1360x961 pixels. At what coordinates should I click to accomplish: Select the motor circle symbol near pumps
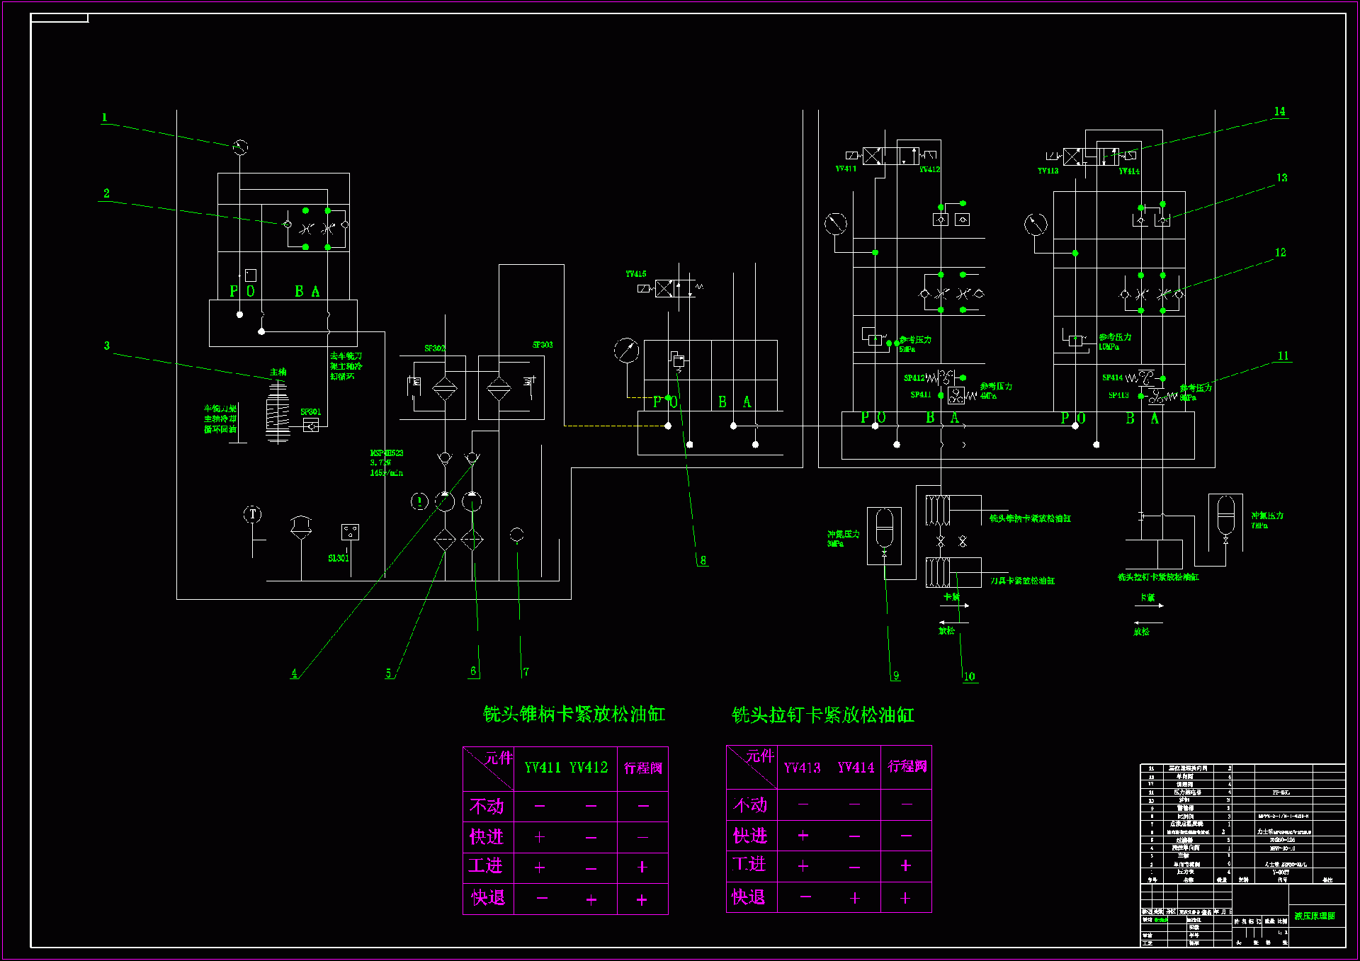pos(419,501)
